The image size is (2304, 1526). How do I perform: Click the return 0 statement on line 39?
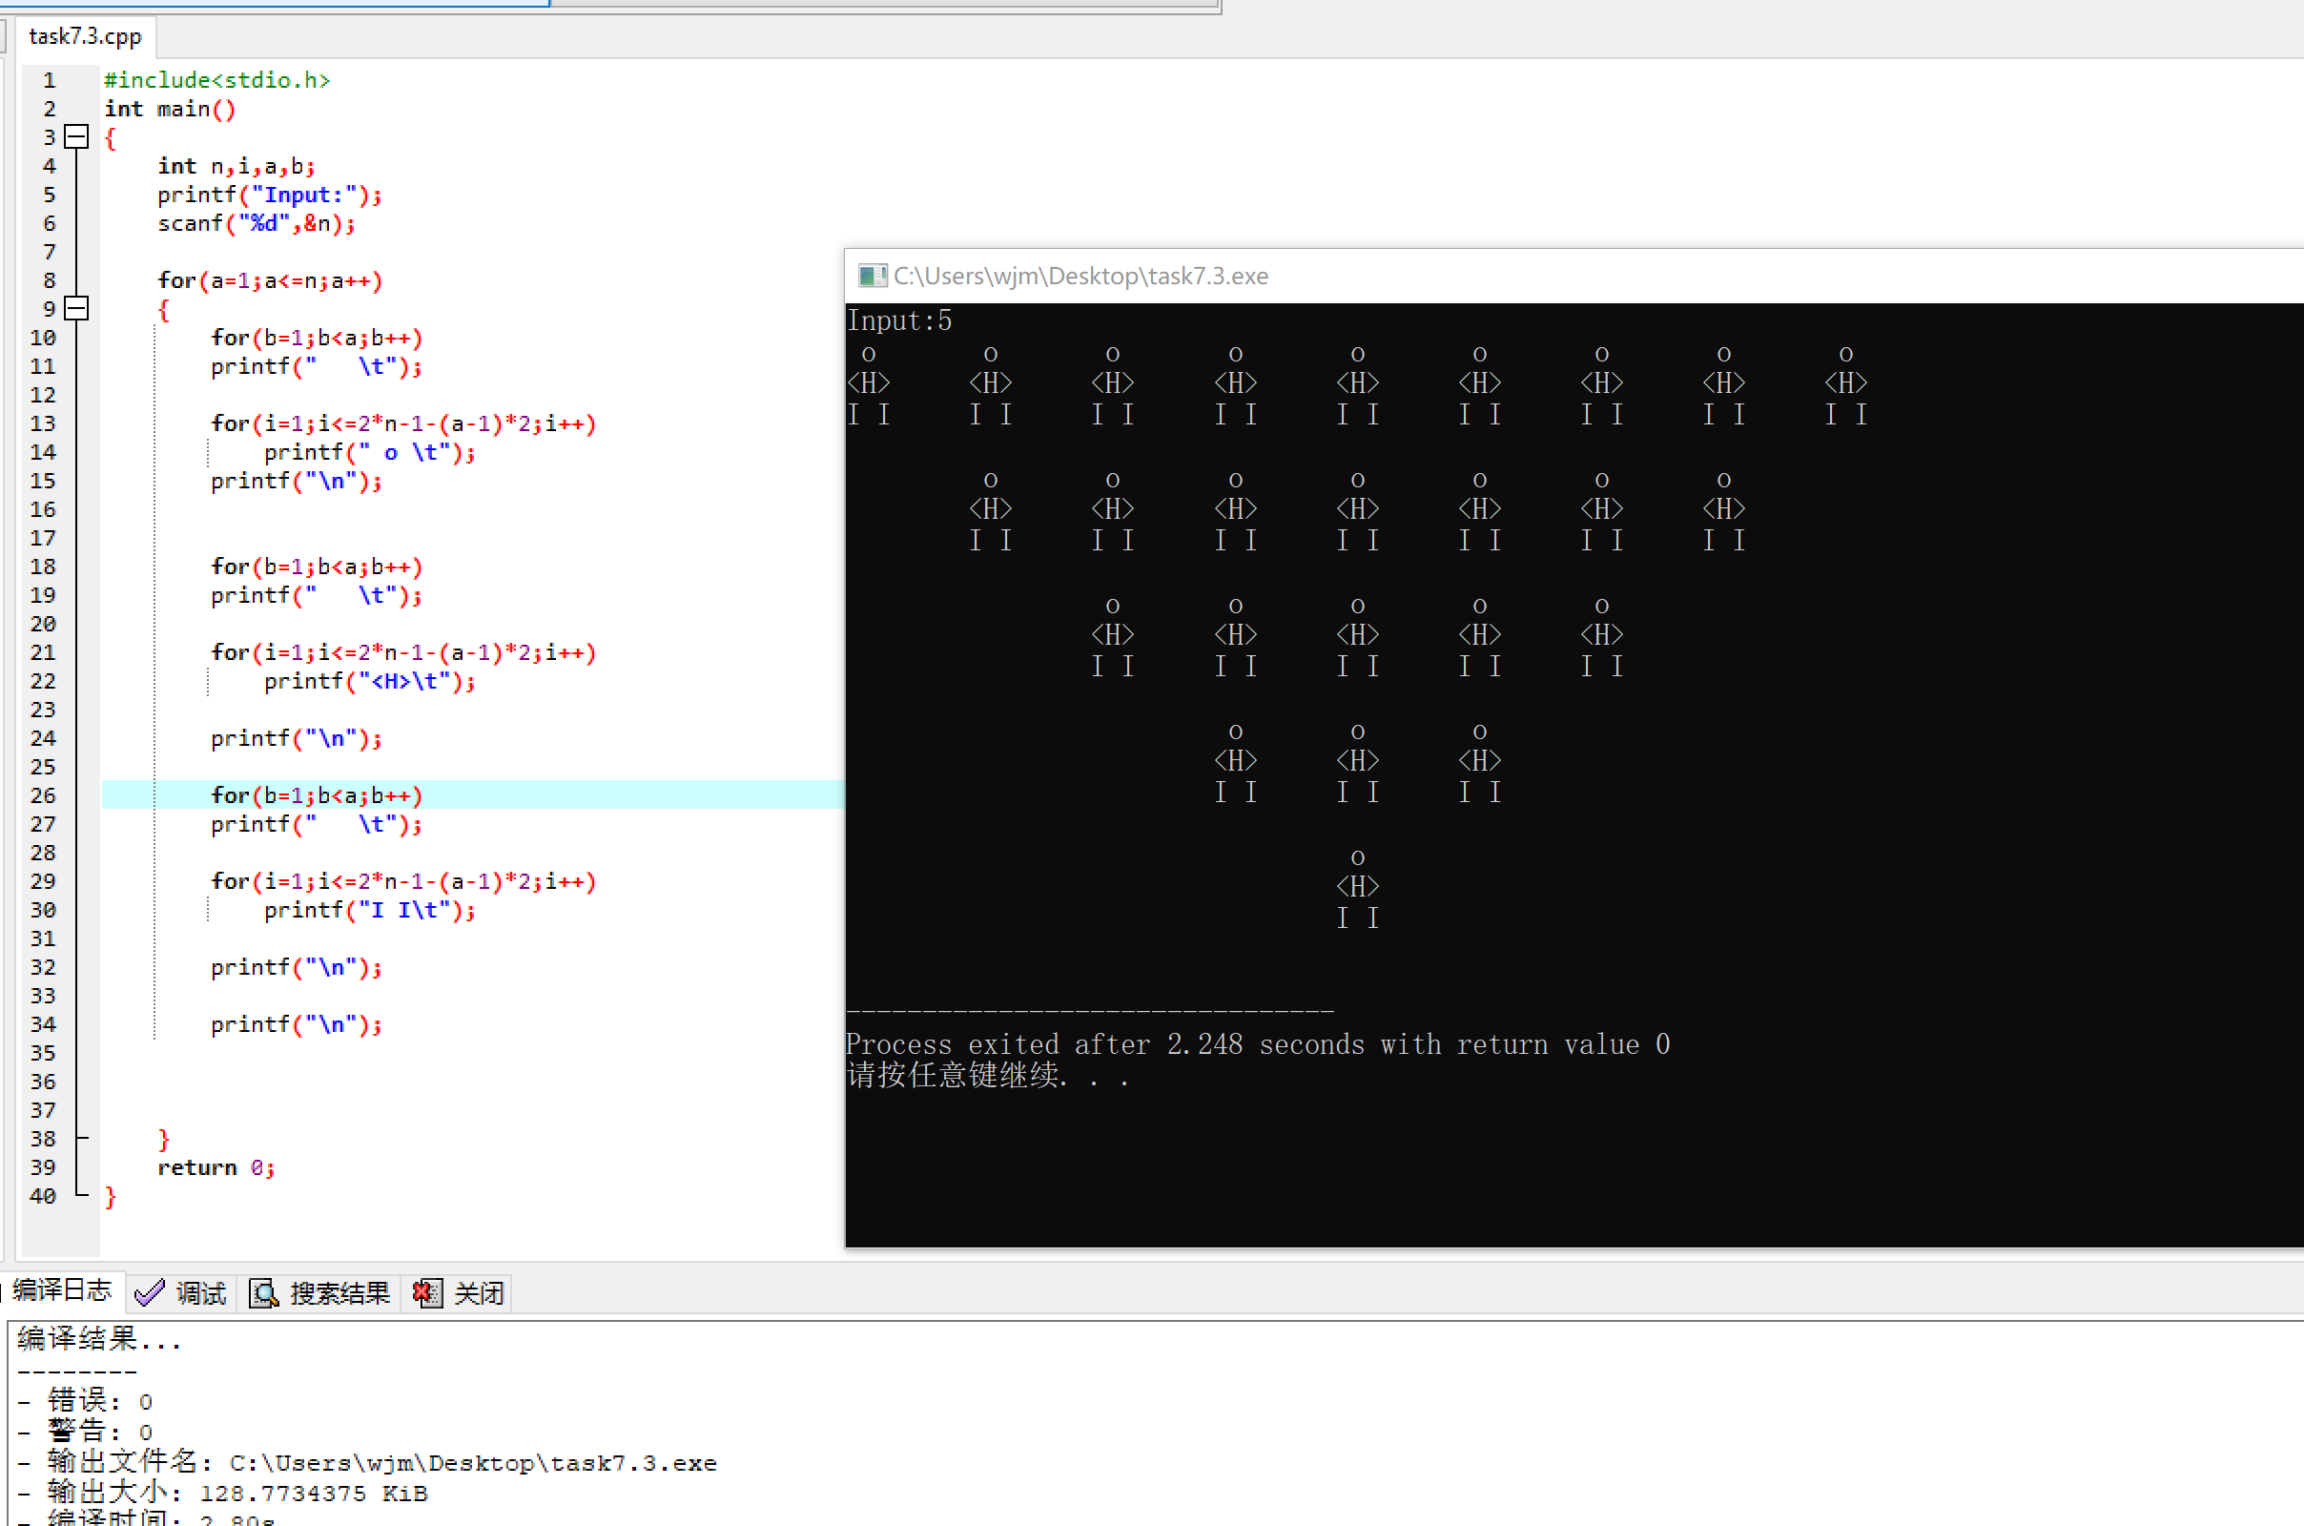pos(216,1166)
